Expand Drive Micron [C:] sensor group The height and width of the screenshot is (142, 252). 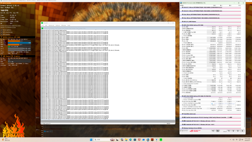point(181,15)
